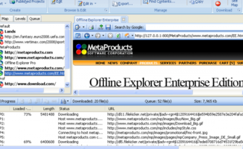Click the Edit ribbon button
This screenshot has width=243, height=149.
[57, 2]
